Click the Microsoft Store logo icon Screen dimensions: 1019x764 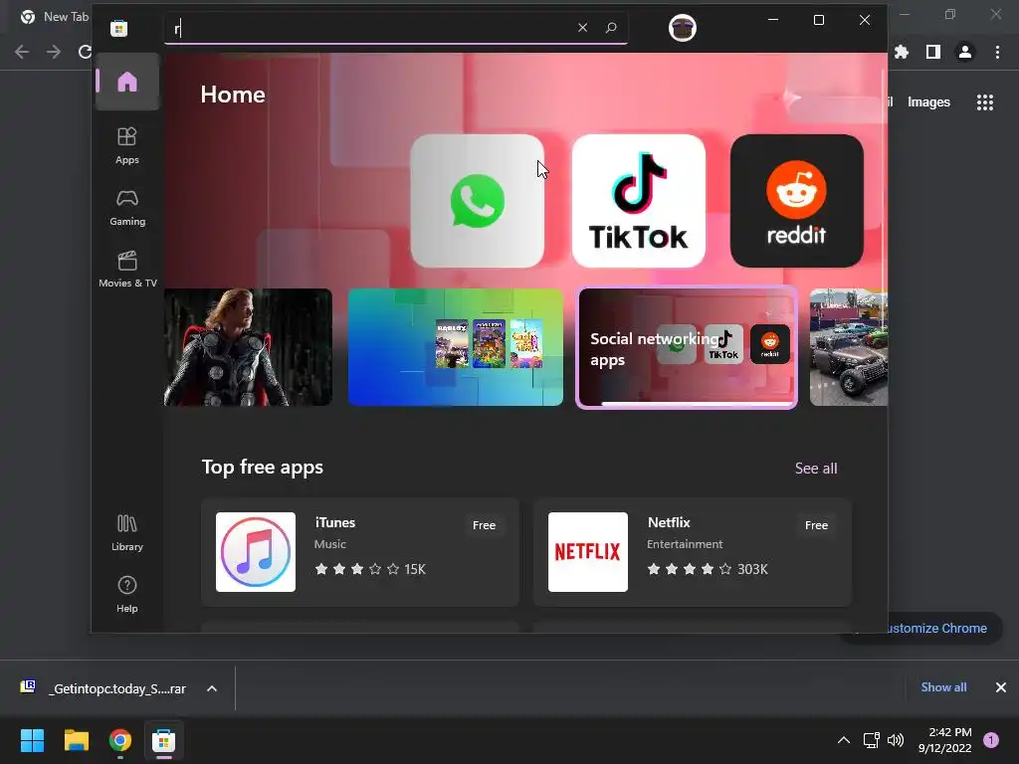coord(119,28)
